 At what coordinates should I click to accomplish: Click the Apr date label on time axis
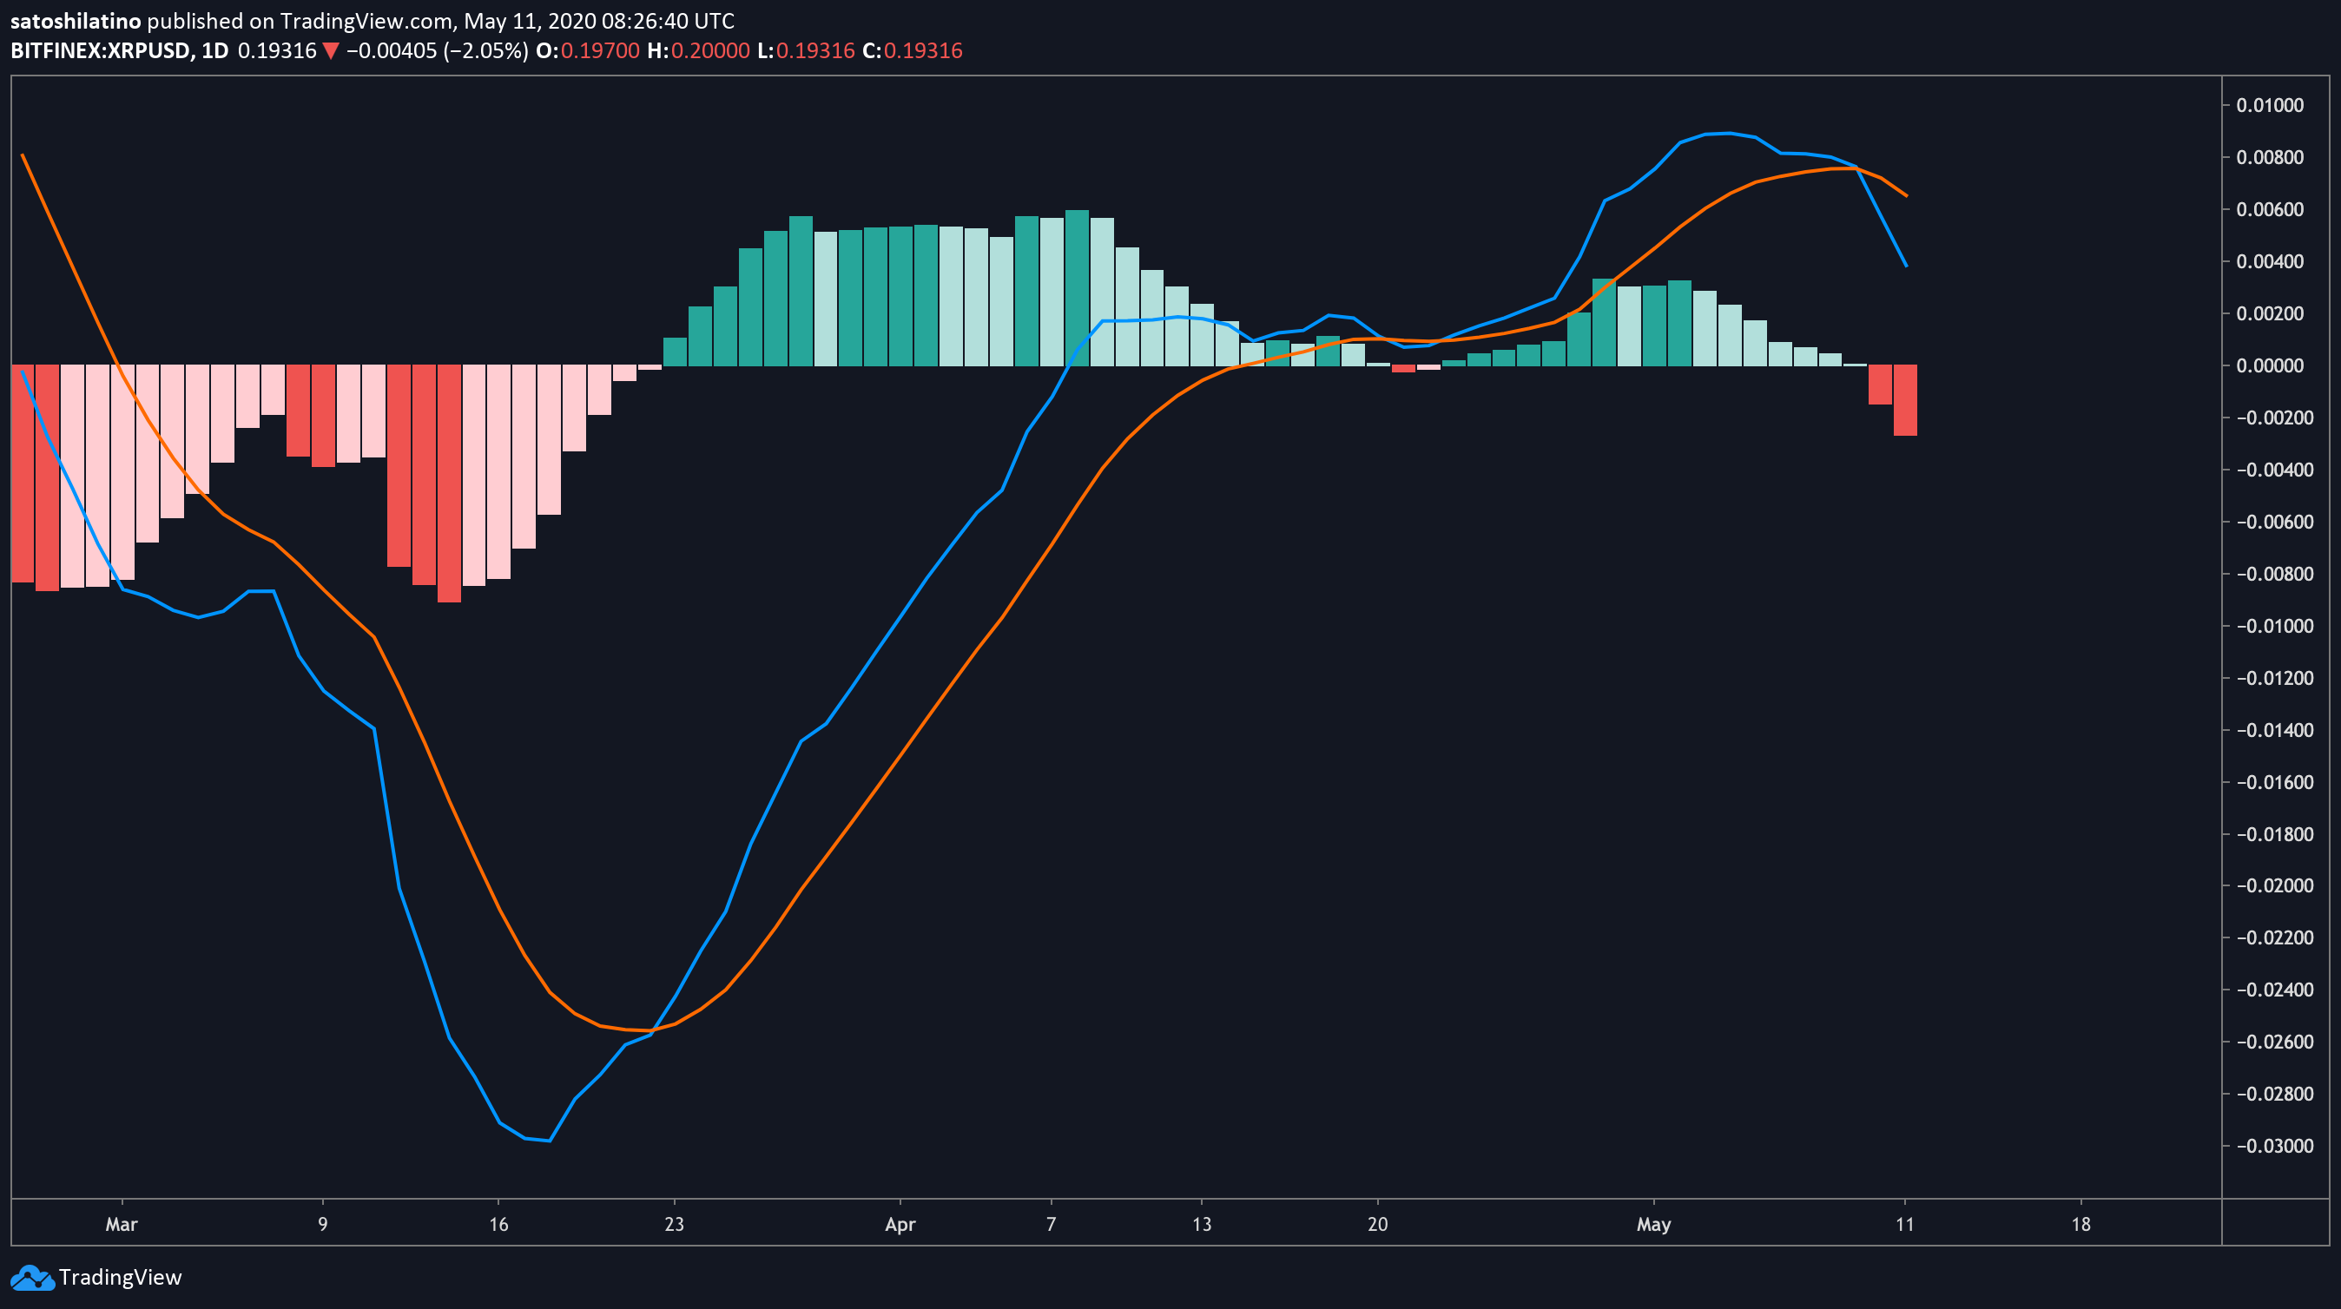(900, 1225)
